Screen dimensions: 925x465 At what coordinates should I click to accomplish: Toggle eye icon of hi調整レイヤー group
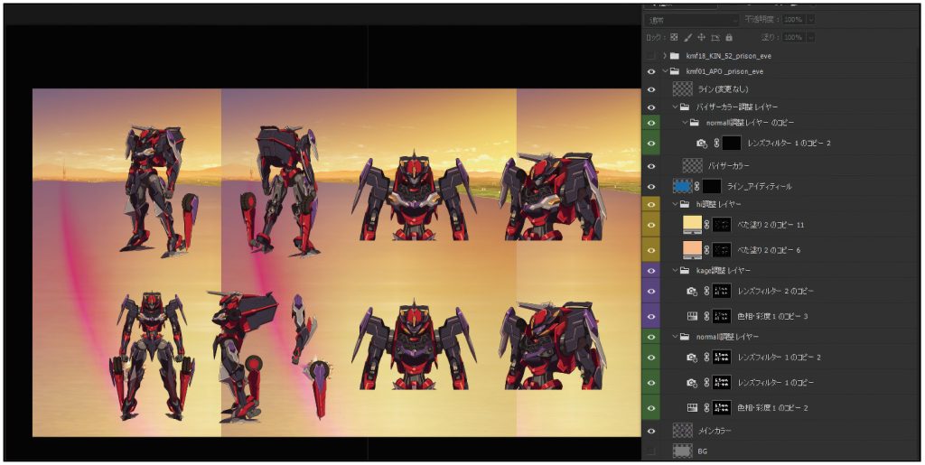click(x=650, y=204)
